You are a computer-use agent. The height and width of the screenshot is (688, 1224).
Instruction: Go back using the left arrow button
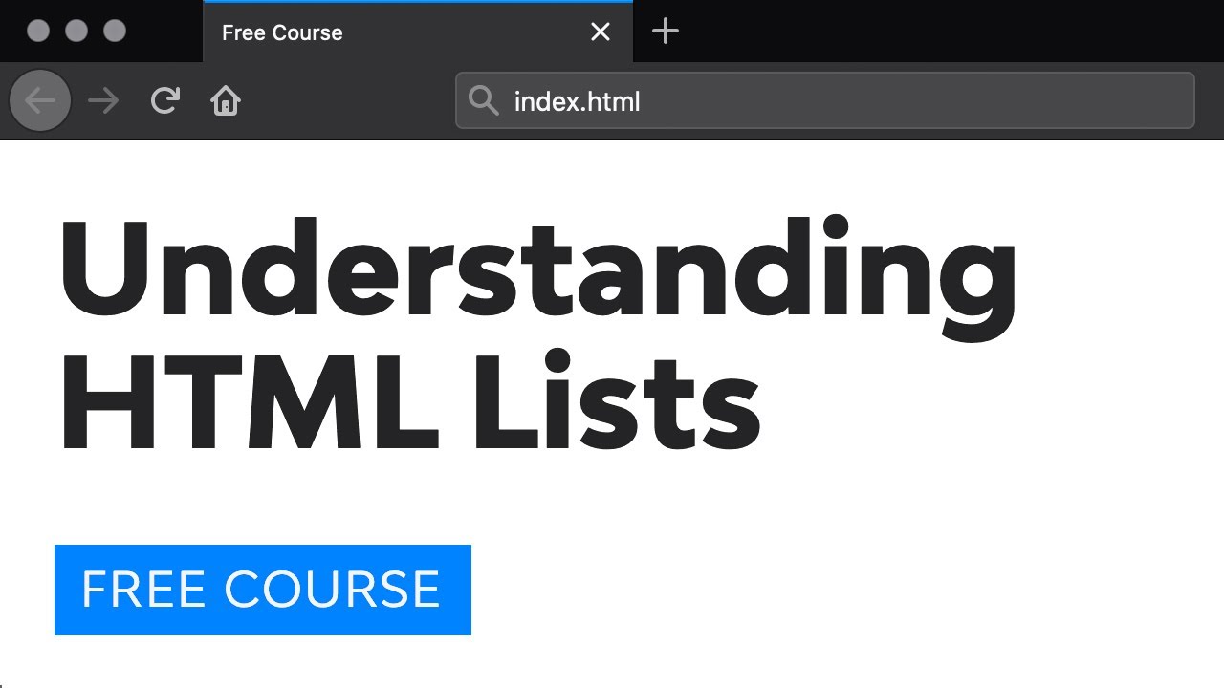40,100
